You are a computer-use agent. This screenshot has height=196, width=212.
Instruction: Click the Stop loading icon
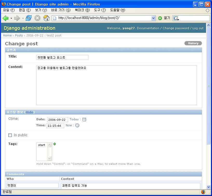tap(37, 18)
